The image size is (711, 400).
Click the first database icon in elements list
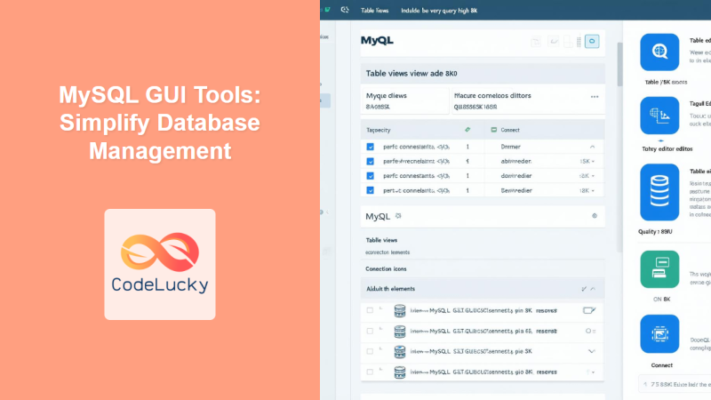400,310
